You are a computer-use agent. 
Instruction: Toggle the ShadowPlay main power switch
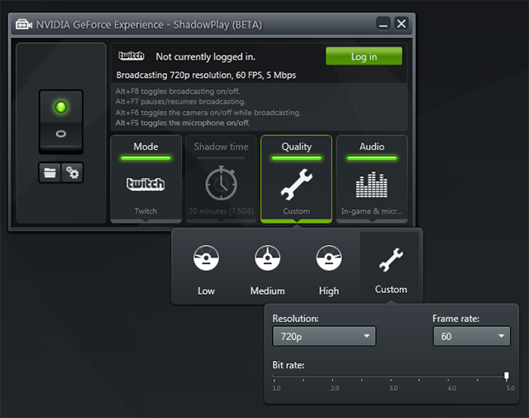(61, 122)
